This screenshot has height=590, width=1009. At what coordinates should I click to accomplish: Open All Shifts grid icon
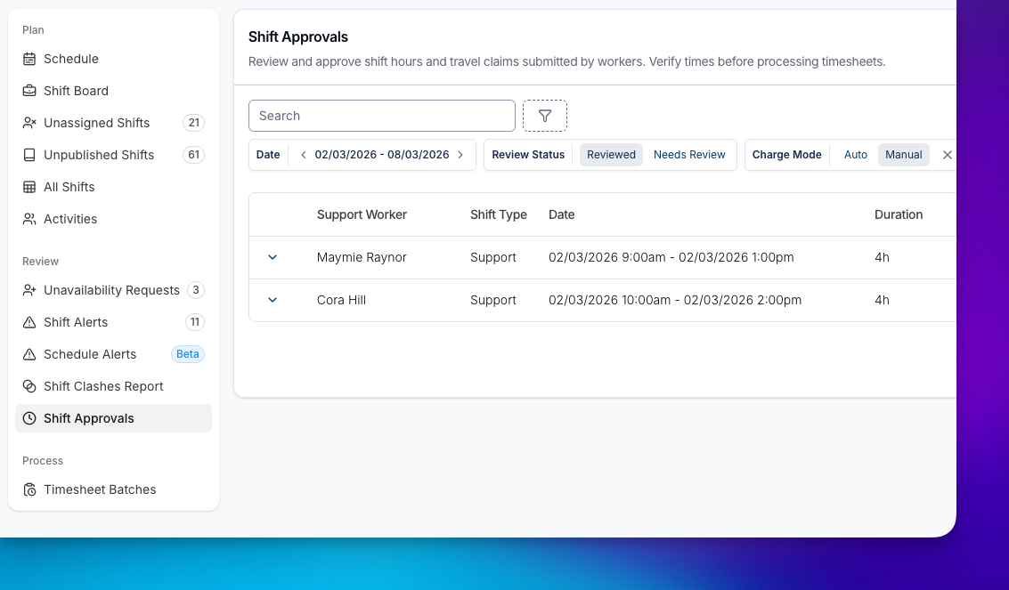(x=29, y=187)
